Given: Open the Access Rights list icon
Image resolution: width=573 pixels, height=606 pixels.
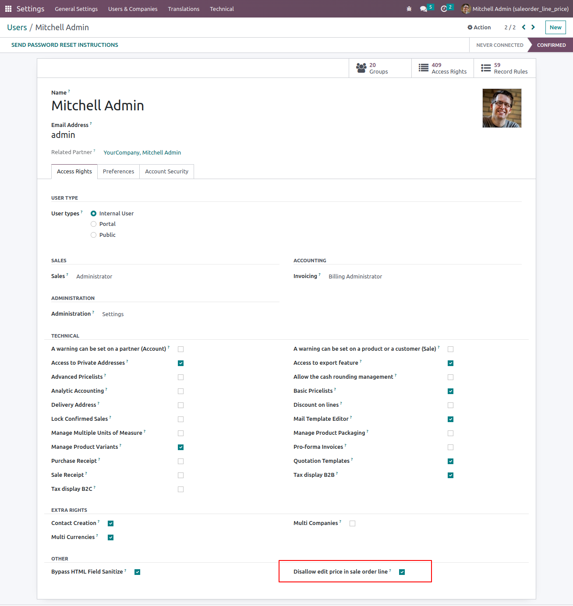Looking at the screenshot, I should (x=424, y=68).
